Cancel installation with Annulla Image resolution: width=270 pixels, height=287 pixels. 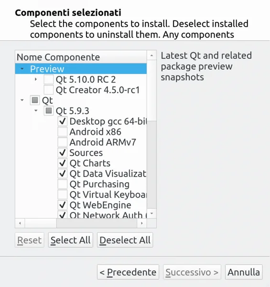[x=244, y=272]
